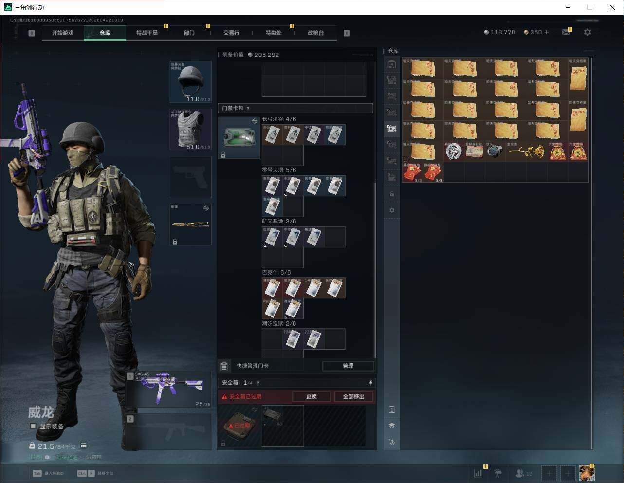Click the equipment panel vertical scrollbar

375,270
